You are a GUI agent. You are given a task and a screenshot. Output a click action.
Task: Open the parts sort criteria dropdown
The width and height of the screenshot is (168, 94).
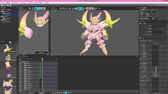[154, 19]
